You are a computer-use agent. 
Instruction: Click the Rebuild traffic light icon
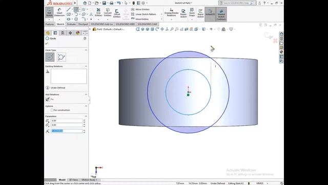133,3
